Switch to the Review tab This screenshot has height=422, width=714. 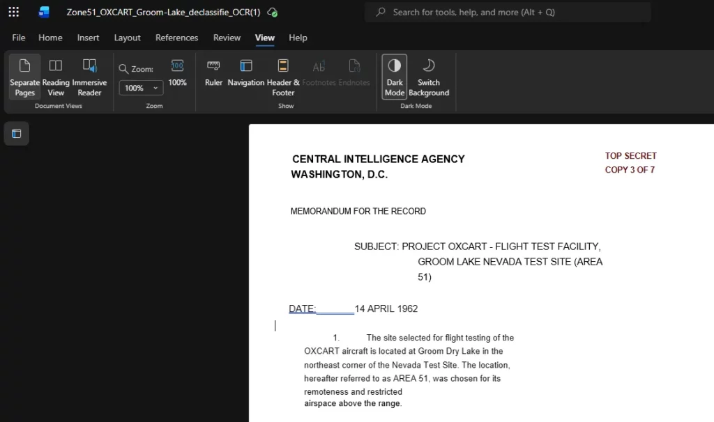[x=227, y=38]
